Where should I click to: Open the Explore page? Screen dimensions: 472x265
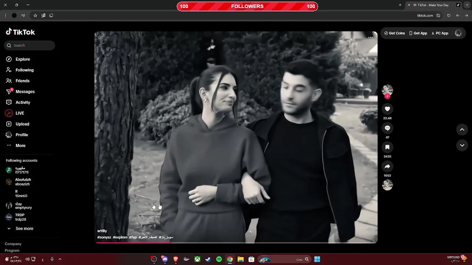(x=18, y=59)
